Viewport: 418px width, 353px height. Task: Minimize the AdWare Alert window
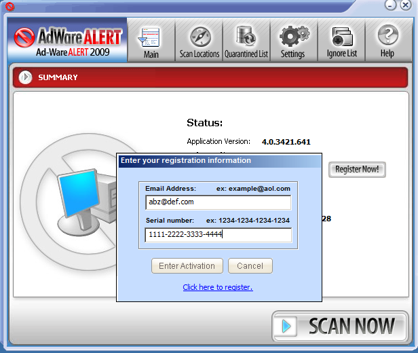pos(391,5)
